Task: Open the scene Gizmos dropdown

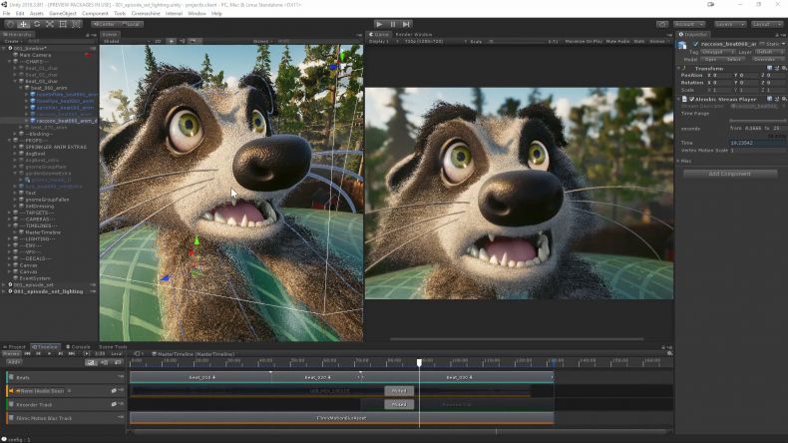Action: tap(262, 41)
